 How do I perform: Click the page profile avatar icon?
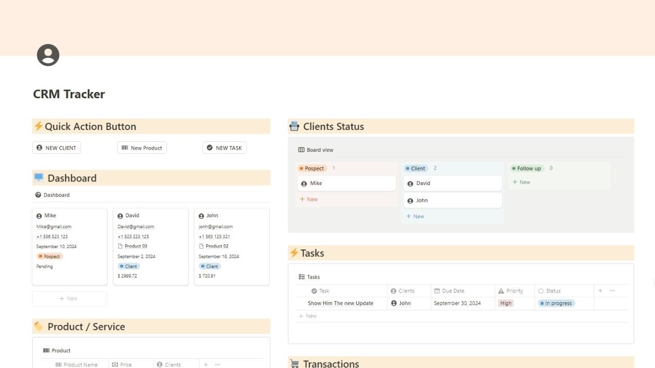point(48,55)
